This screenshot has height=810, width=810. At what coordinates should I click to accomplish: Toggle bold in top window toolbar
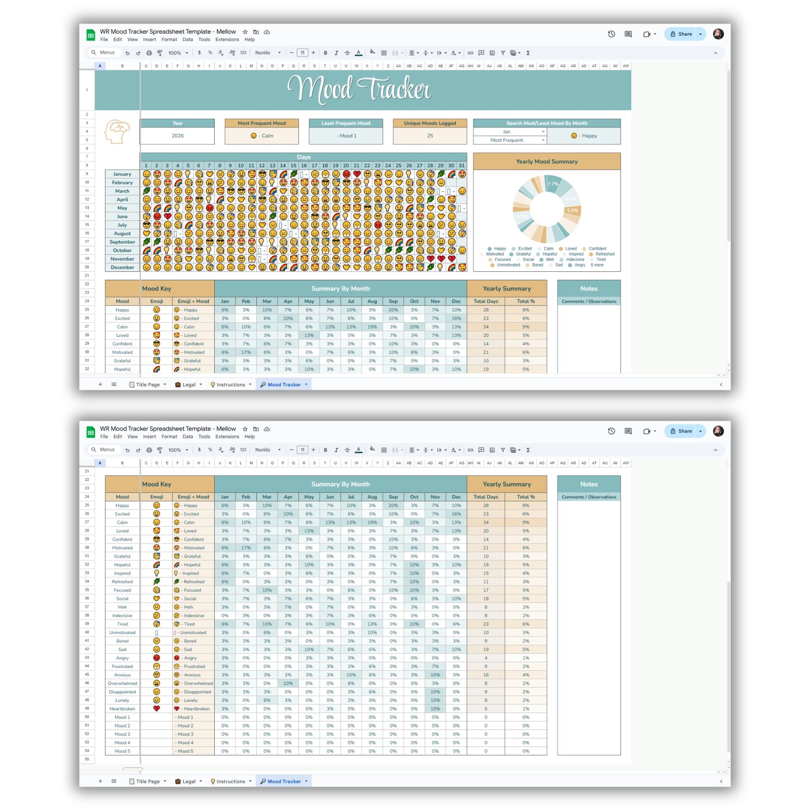pyautogui.click(x=325, y=53)
